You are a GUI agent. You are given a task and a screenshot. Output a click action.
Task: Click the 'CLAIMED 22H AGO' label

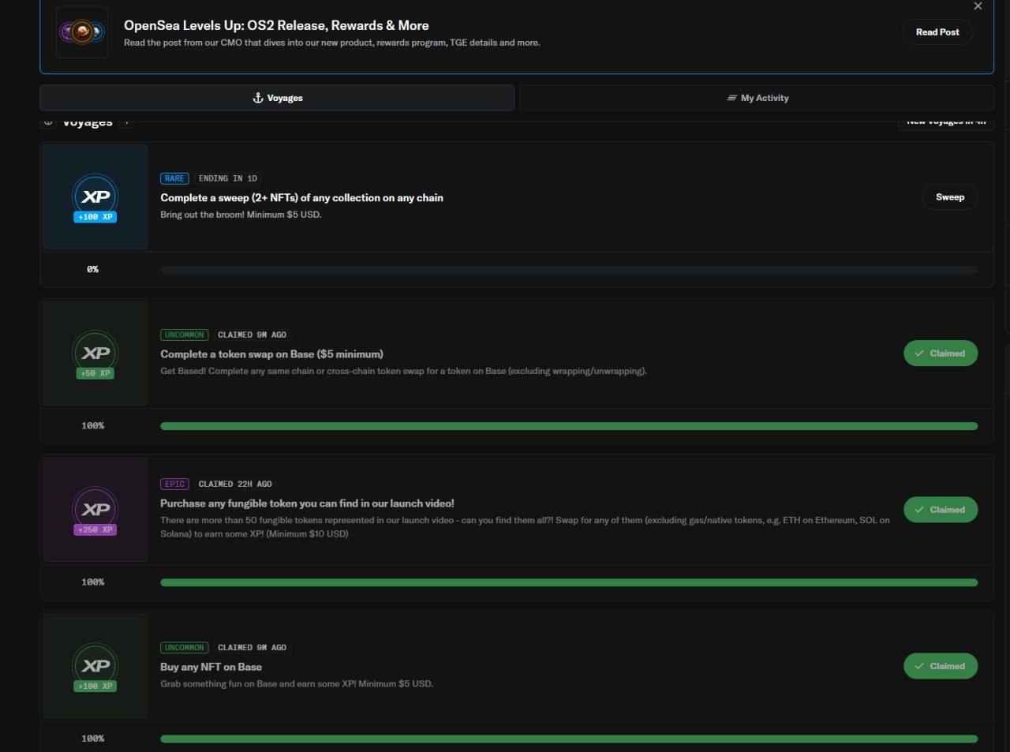pyautogui.click(x=235, y=484)
